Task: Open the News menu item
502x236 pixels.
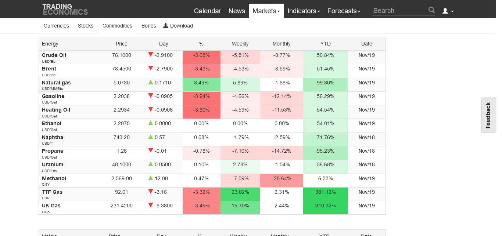Action: pyautogui.click(x=237, y=11)
